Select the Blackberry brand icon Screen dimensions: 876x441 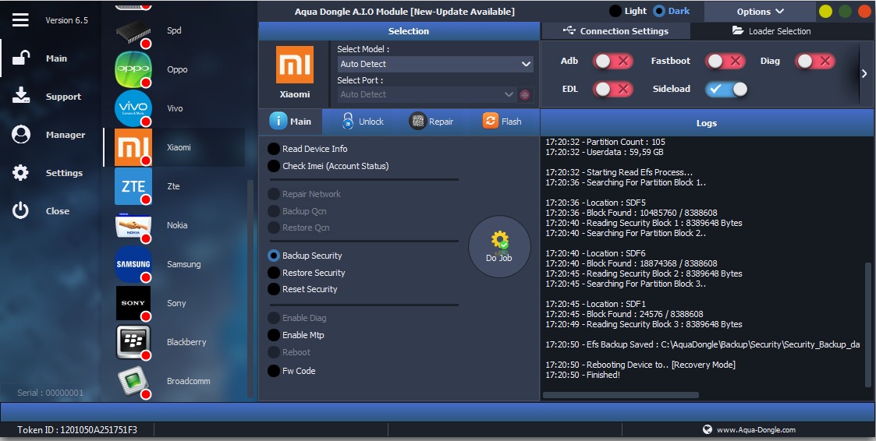pyautogui.click(x=133, y=342)
